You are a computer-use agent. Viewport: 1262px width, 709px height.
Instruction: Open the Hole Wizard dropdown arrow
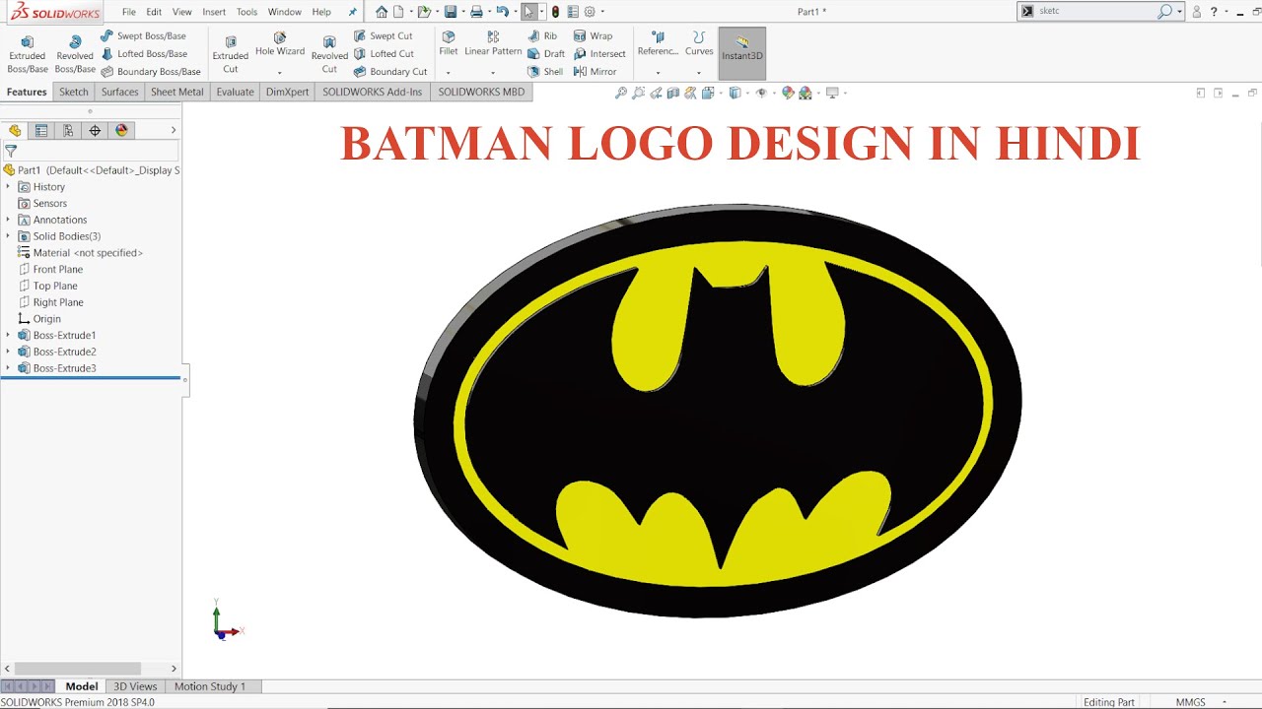(x=280, y=72)
